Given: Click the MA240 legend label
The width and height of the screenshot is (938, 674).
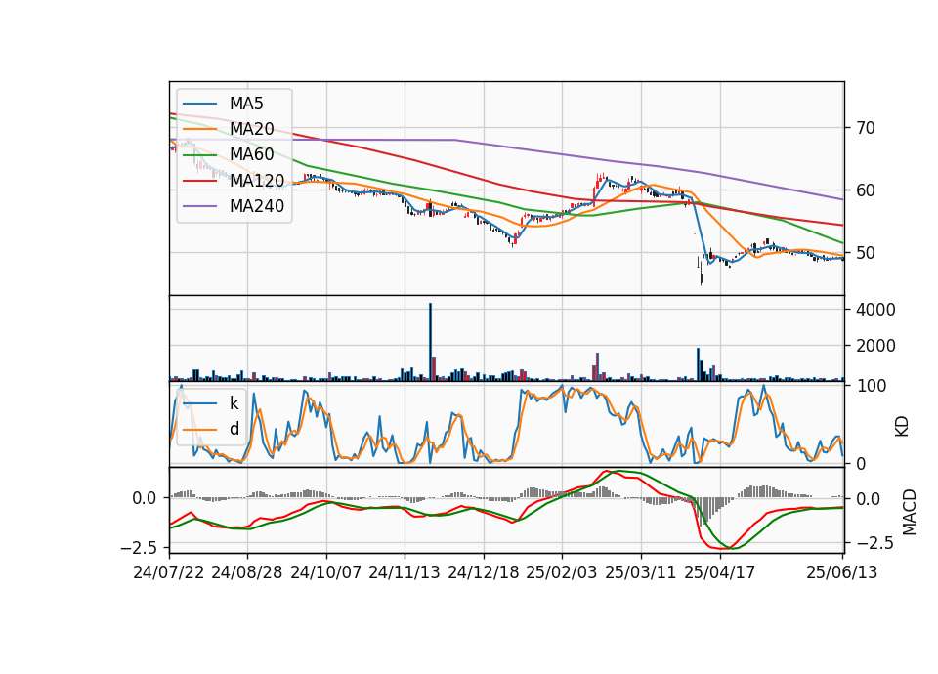Looking at the screenshot, I should [x=257, y=206].
